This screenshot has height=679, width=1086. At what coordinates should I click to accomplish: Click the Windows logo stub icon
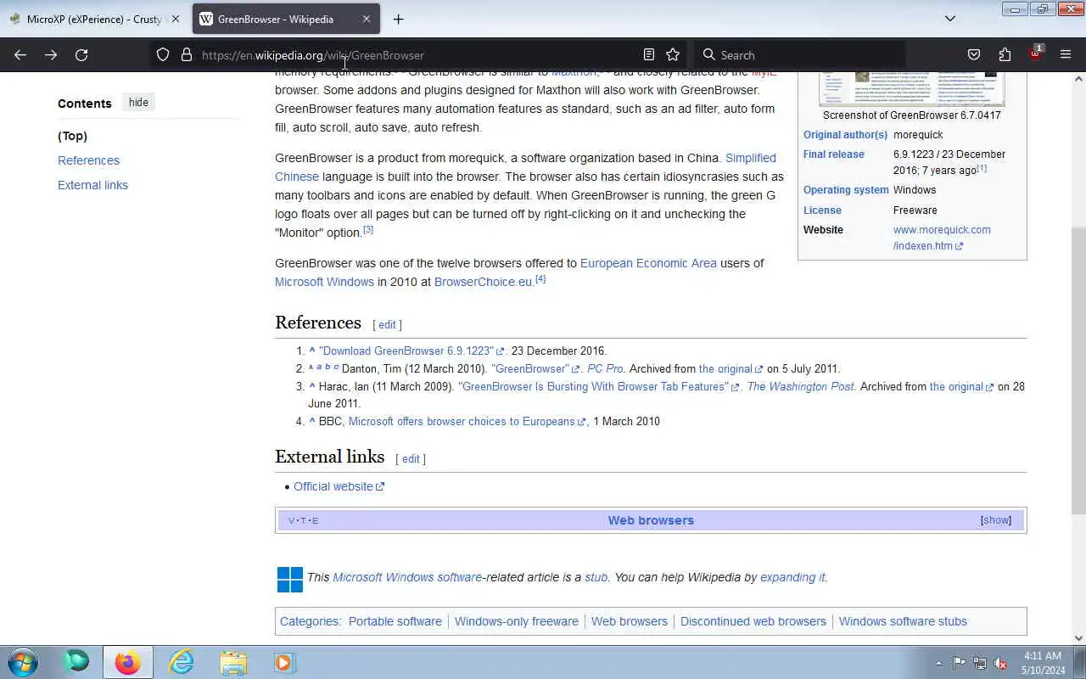point(289,579)
